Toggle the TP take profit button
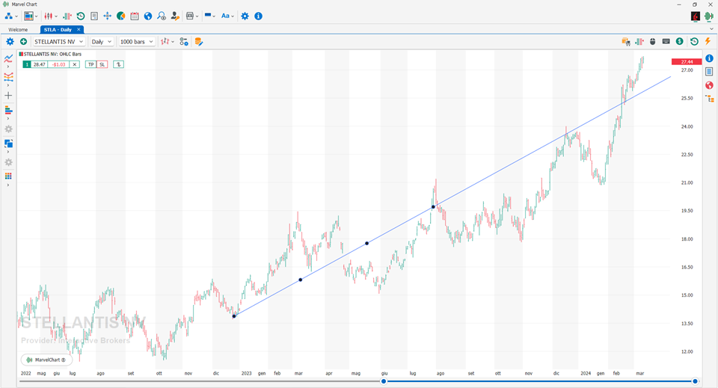This screenshot has height=388, width=718. (90, 64)
